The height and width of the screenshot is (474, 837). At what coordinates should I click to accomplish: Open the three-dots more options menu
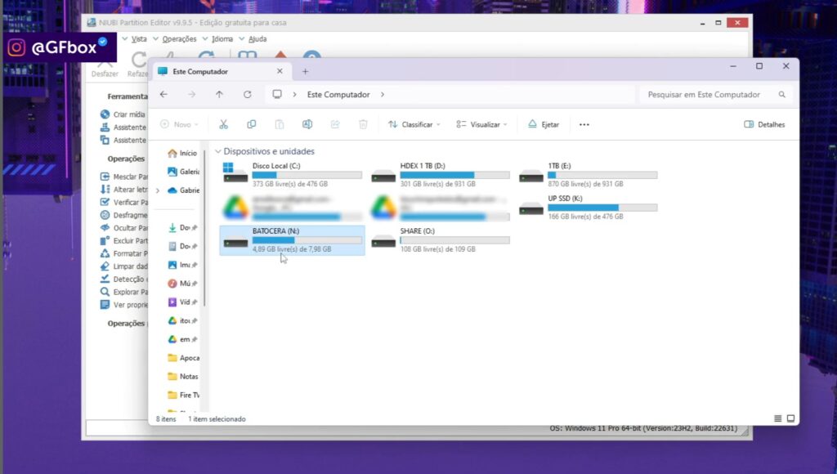584,124
